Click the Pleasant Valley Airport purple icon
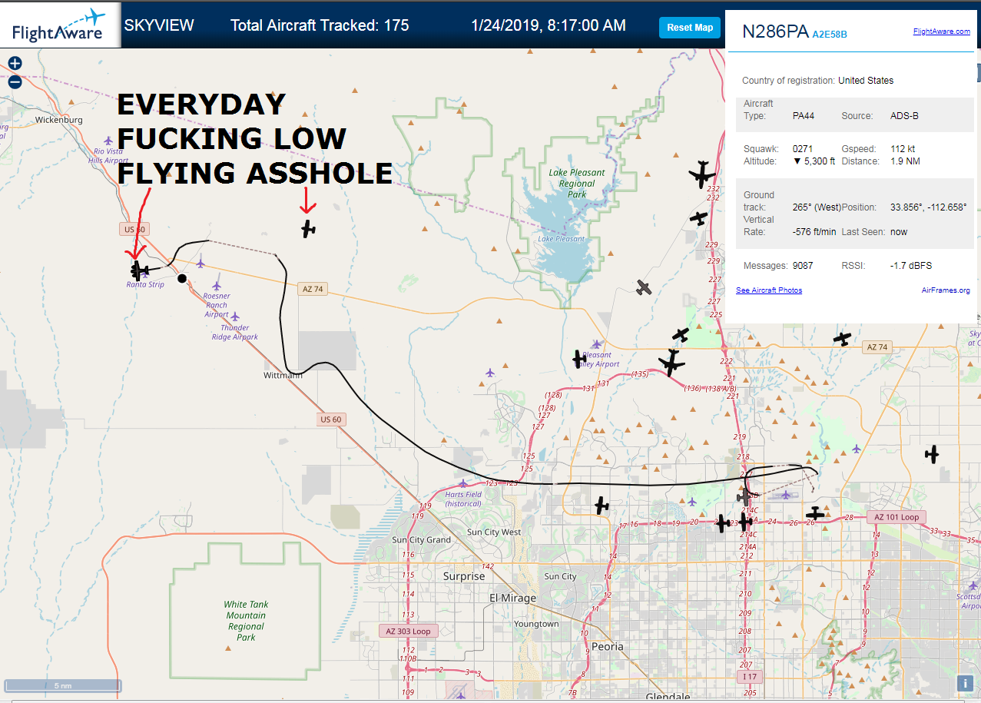 (597, 344)
